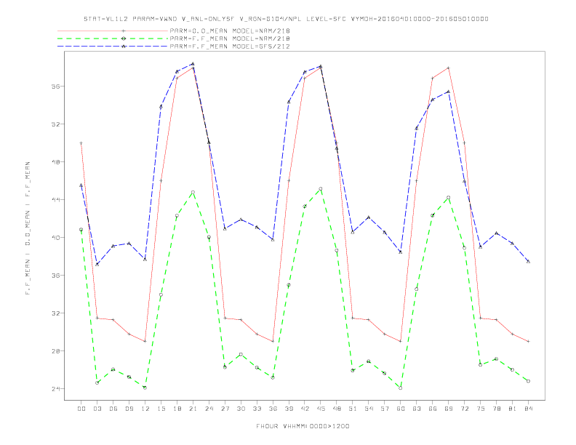Click x-axis forecast hour label 33
Screen dimensions: 576x445
[x=257, y=409]
